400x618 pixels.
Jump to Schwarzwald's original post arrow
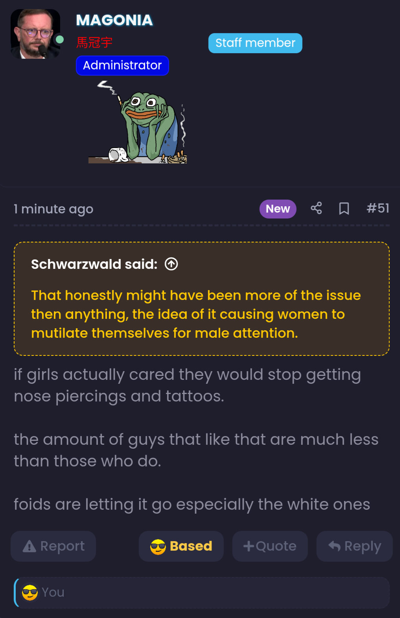pos(171,264)
